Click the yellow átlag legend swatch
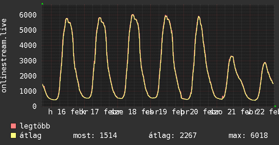Screen dimensions: 279x145 (x=13, y=136)
